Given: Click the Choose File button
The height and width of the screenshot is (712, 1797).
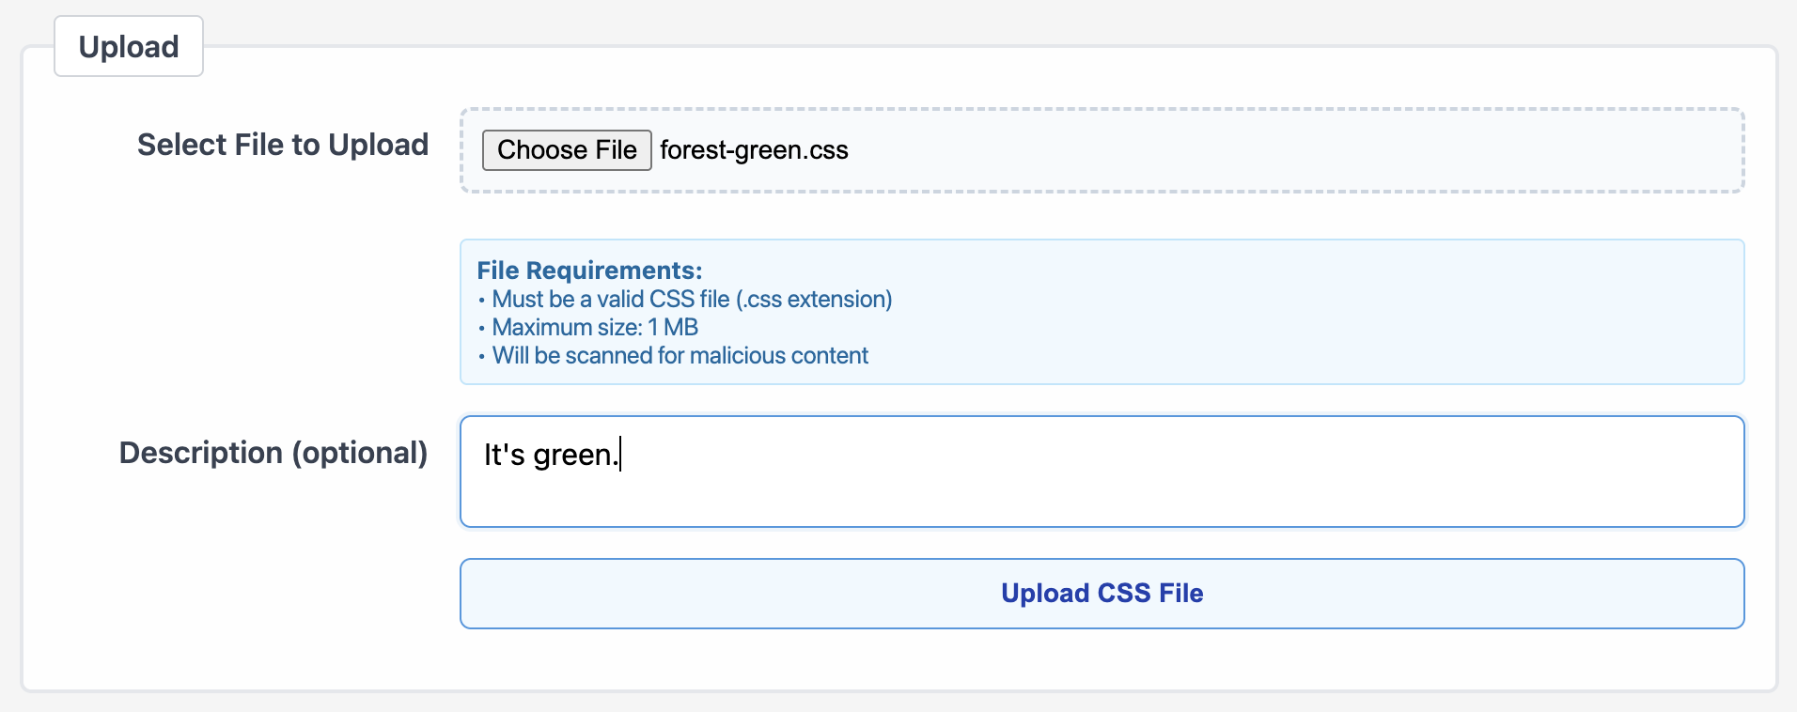Looking at the screenshot, I should coord(567,150).
